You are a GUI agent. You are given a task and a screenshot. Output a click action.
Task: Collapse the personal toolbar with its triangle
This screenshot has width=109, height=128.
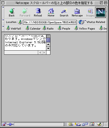pyautogui.click(x=3, y=27)
